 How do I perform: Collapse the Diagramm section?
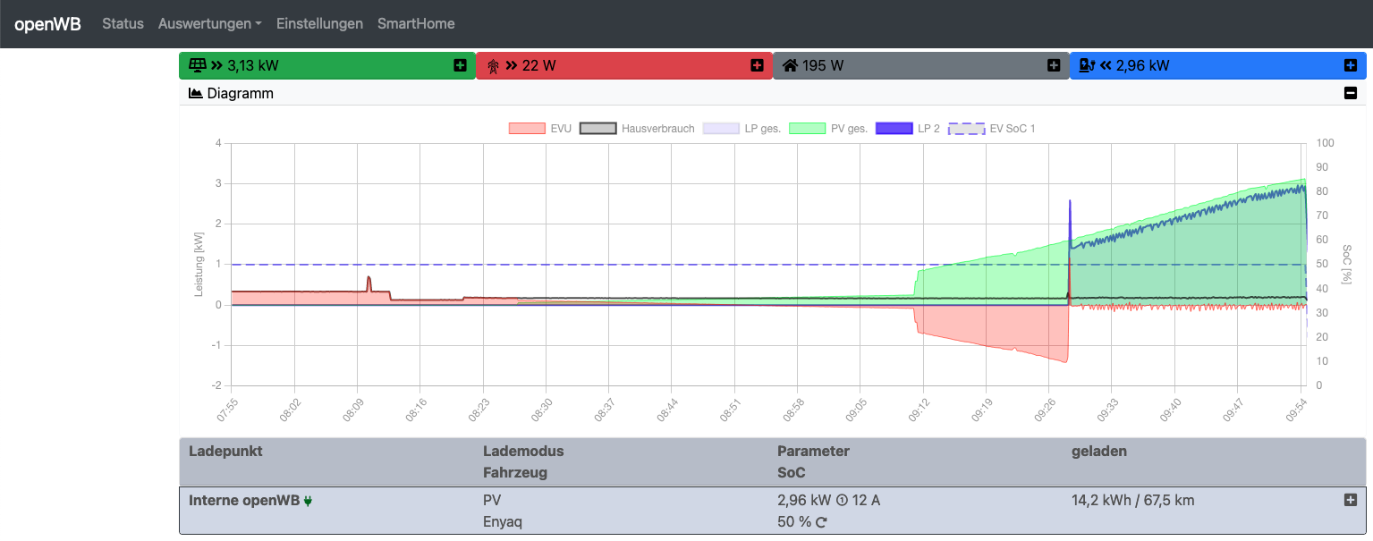pyautogui.click(x=1351, y=93)
